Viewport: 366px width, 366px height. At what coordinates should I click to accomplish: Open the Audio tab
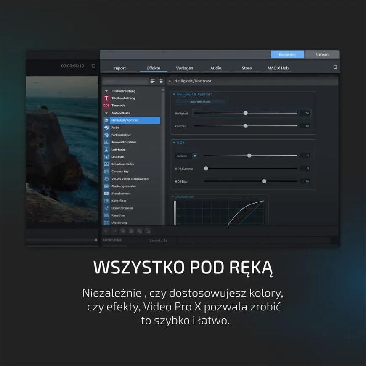coord(216,68)
